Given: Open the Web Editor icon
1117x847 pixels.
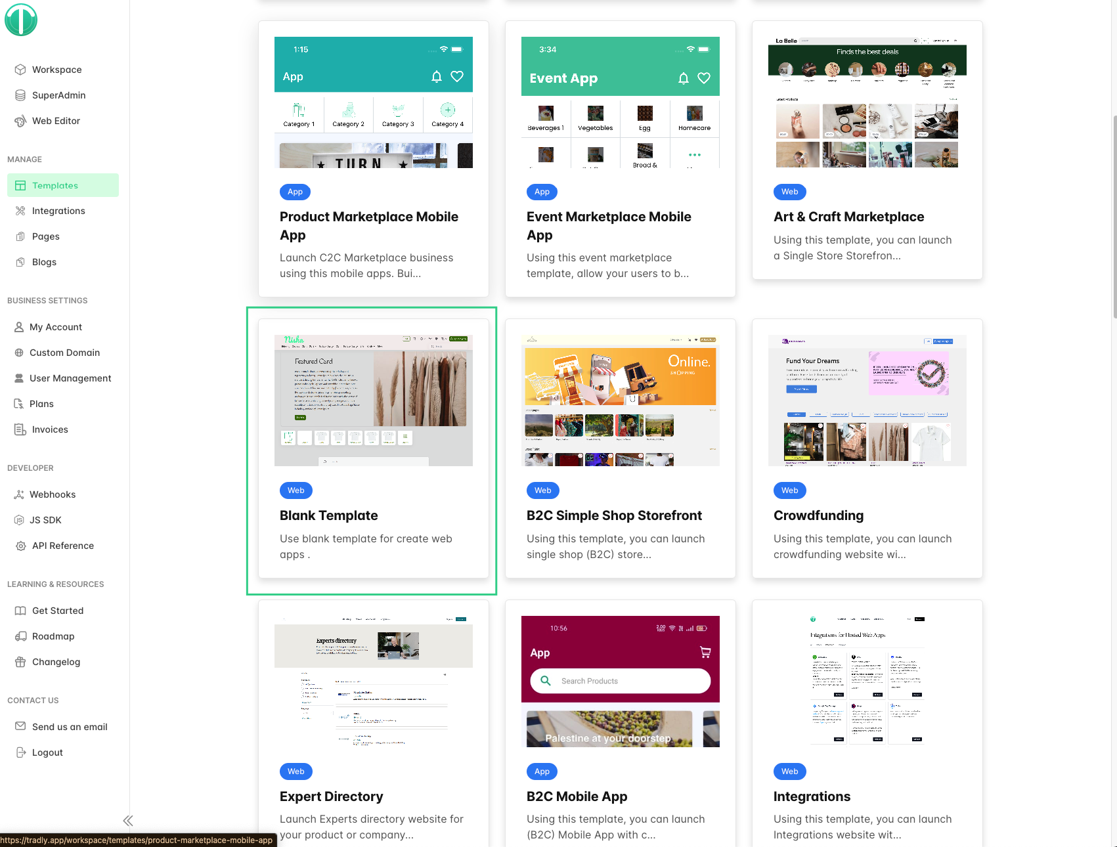Looking at the screenshot, I should (x=20, y=121).
